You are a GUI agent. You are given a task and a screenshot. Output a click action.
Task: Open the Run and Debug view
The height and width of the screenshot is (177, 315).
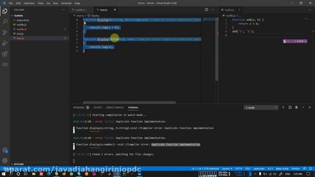click(x=5, y=43)
